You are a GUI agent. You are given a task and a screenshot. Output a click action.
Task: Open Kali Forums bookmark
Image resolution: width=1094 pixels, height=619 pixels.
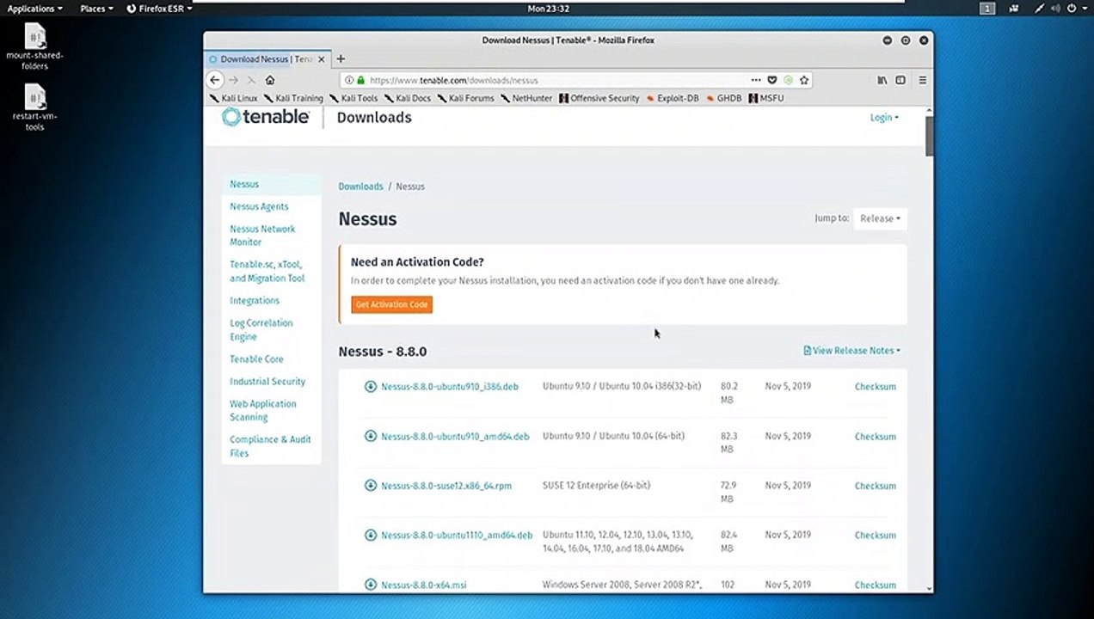click(466, 98)
